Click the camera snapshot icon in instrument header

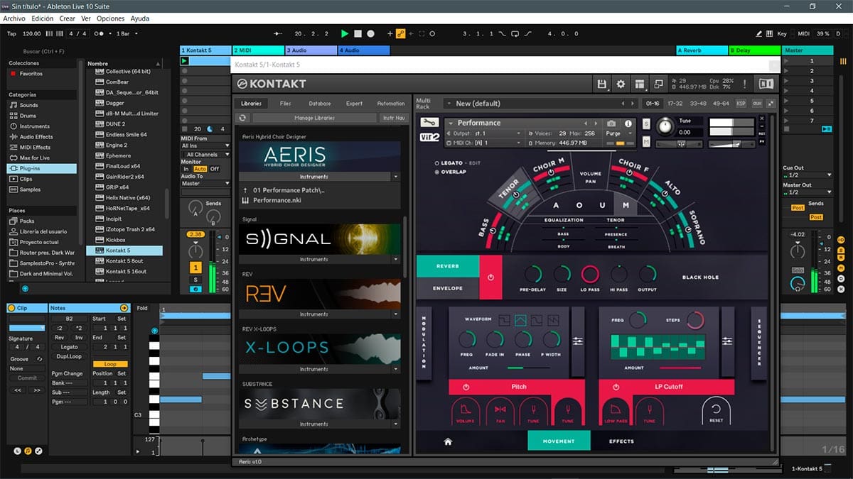click(x=610, y=123)
